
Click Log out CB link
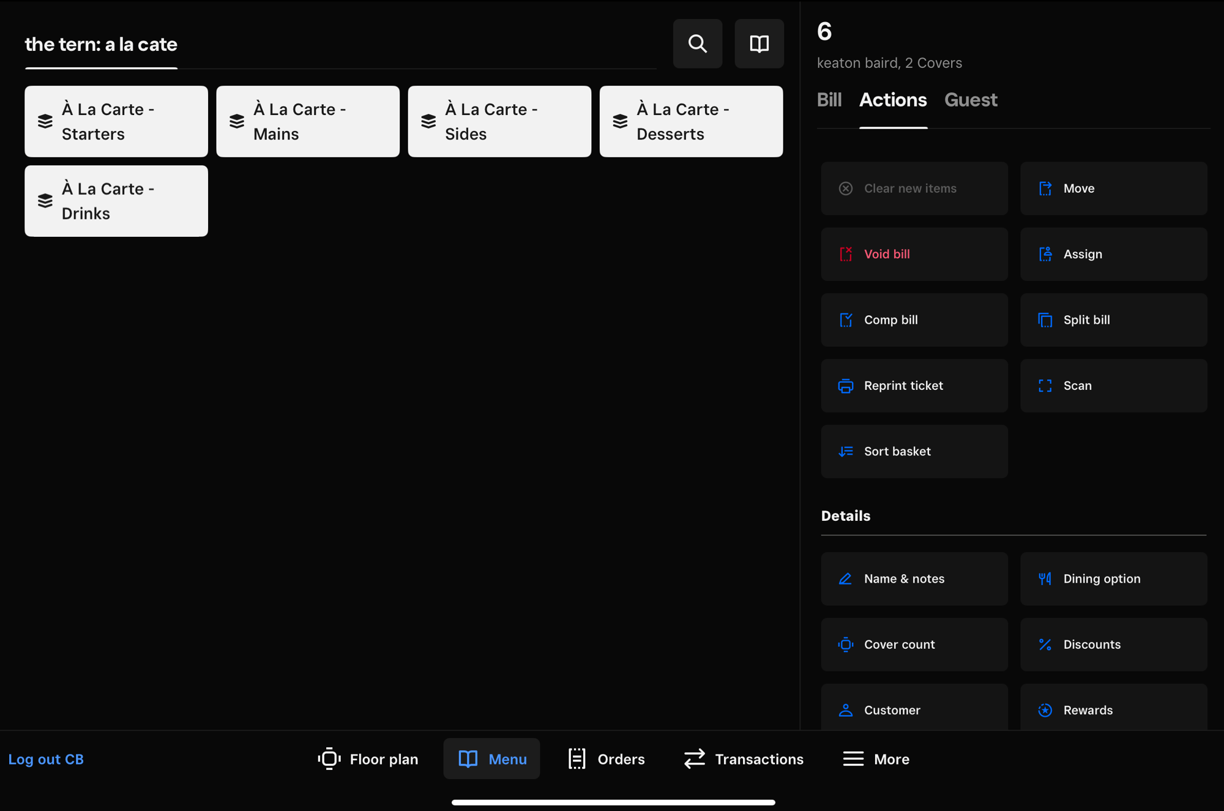pyautogui.click(x=46, y=758)
